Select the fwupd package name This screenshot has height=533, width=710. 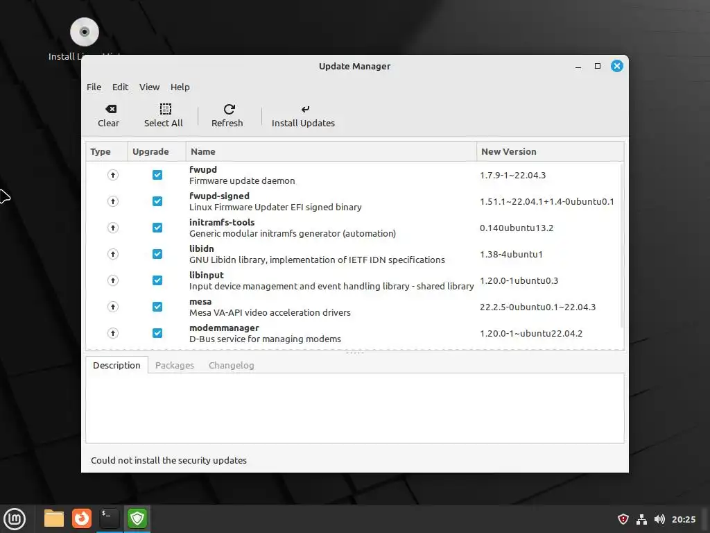[x=203, y=169]
